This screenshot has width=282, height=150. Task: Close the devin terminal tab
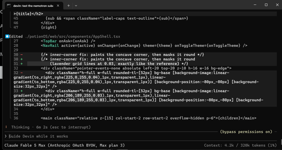(x=58, y=6)
